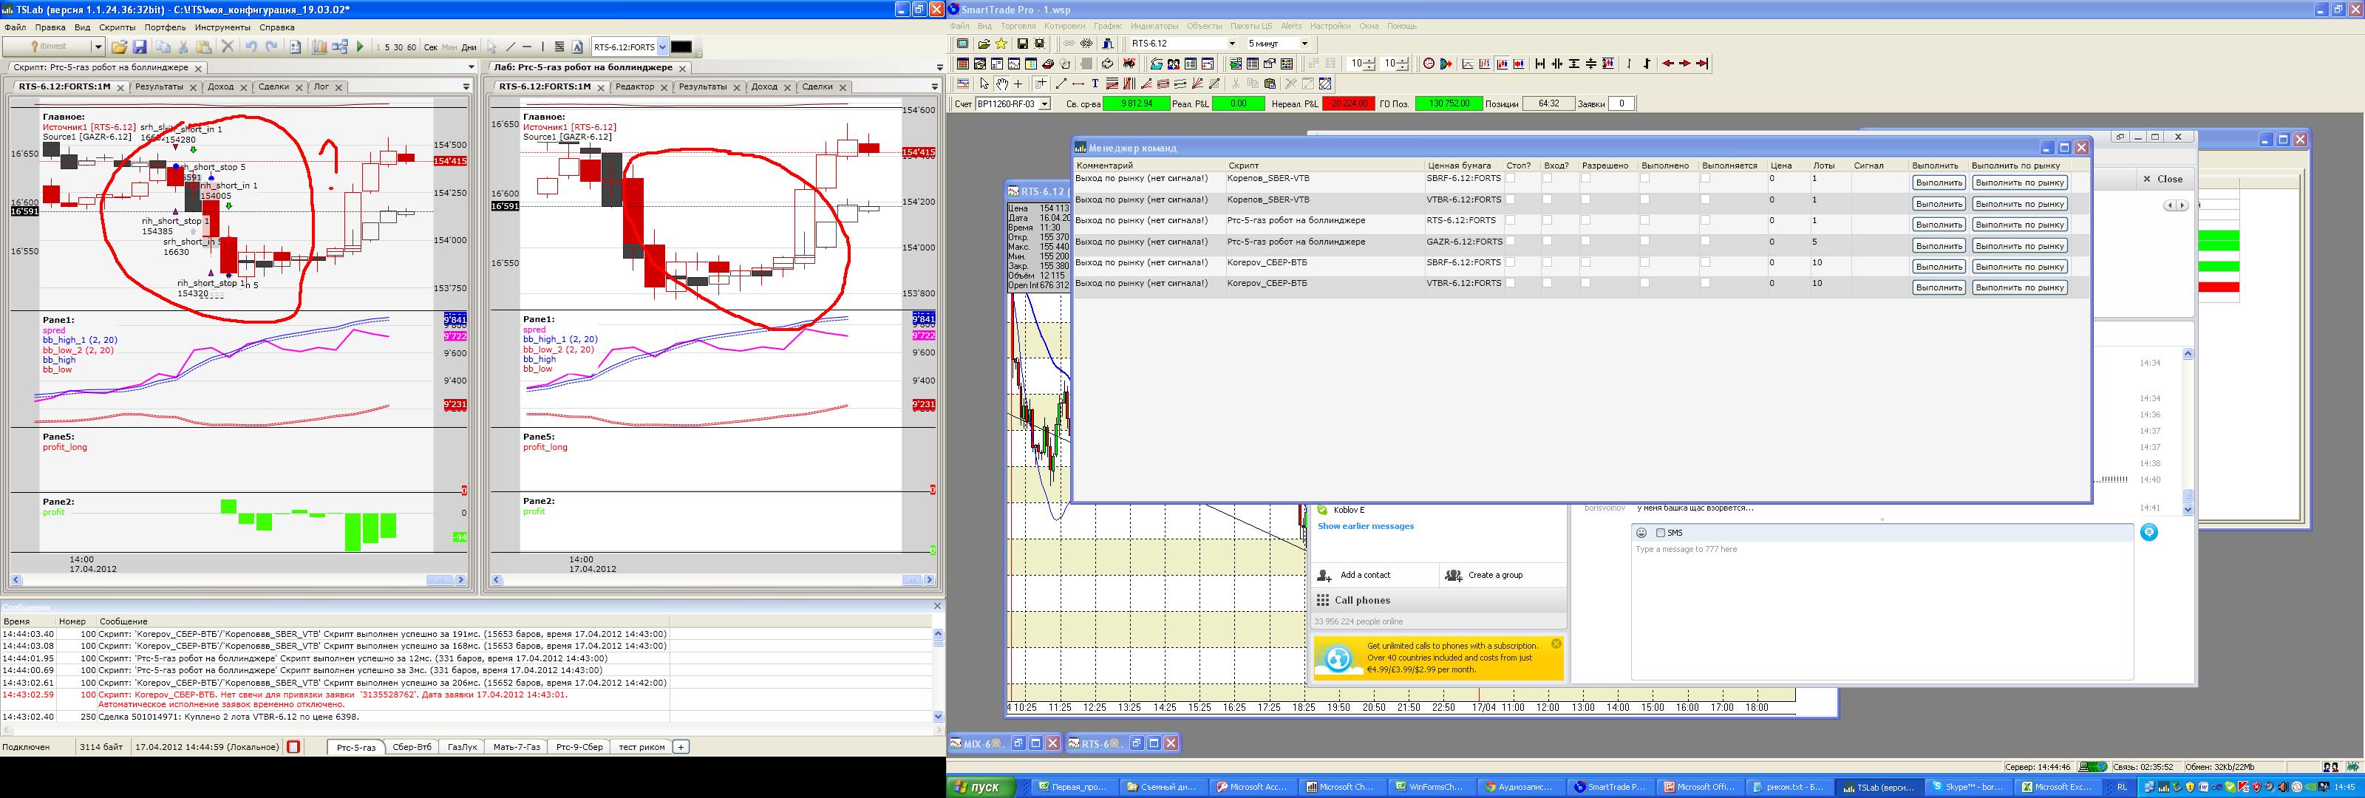Screen dimensions: 2365x798
Task: Click the TSLab text annotation A icon
Action: tap(577, 47)
